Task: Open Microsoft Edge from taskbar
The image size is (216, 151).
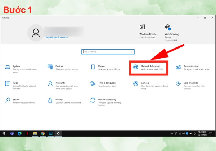Action: coord(19,133)
